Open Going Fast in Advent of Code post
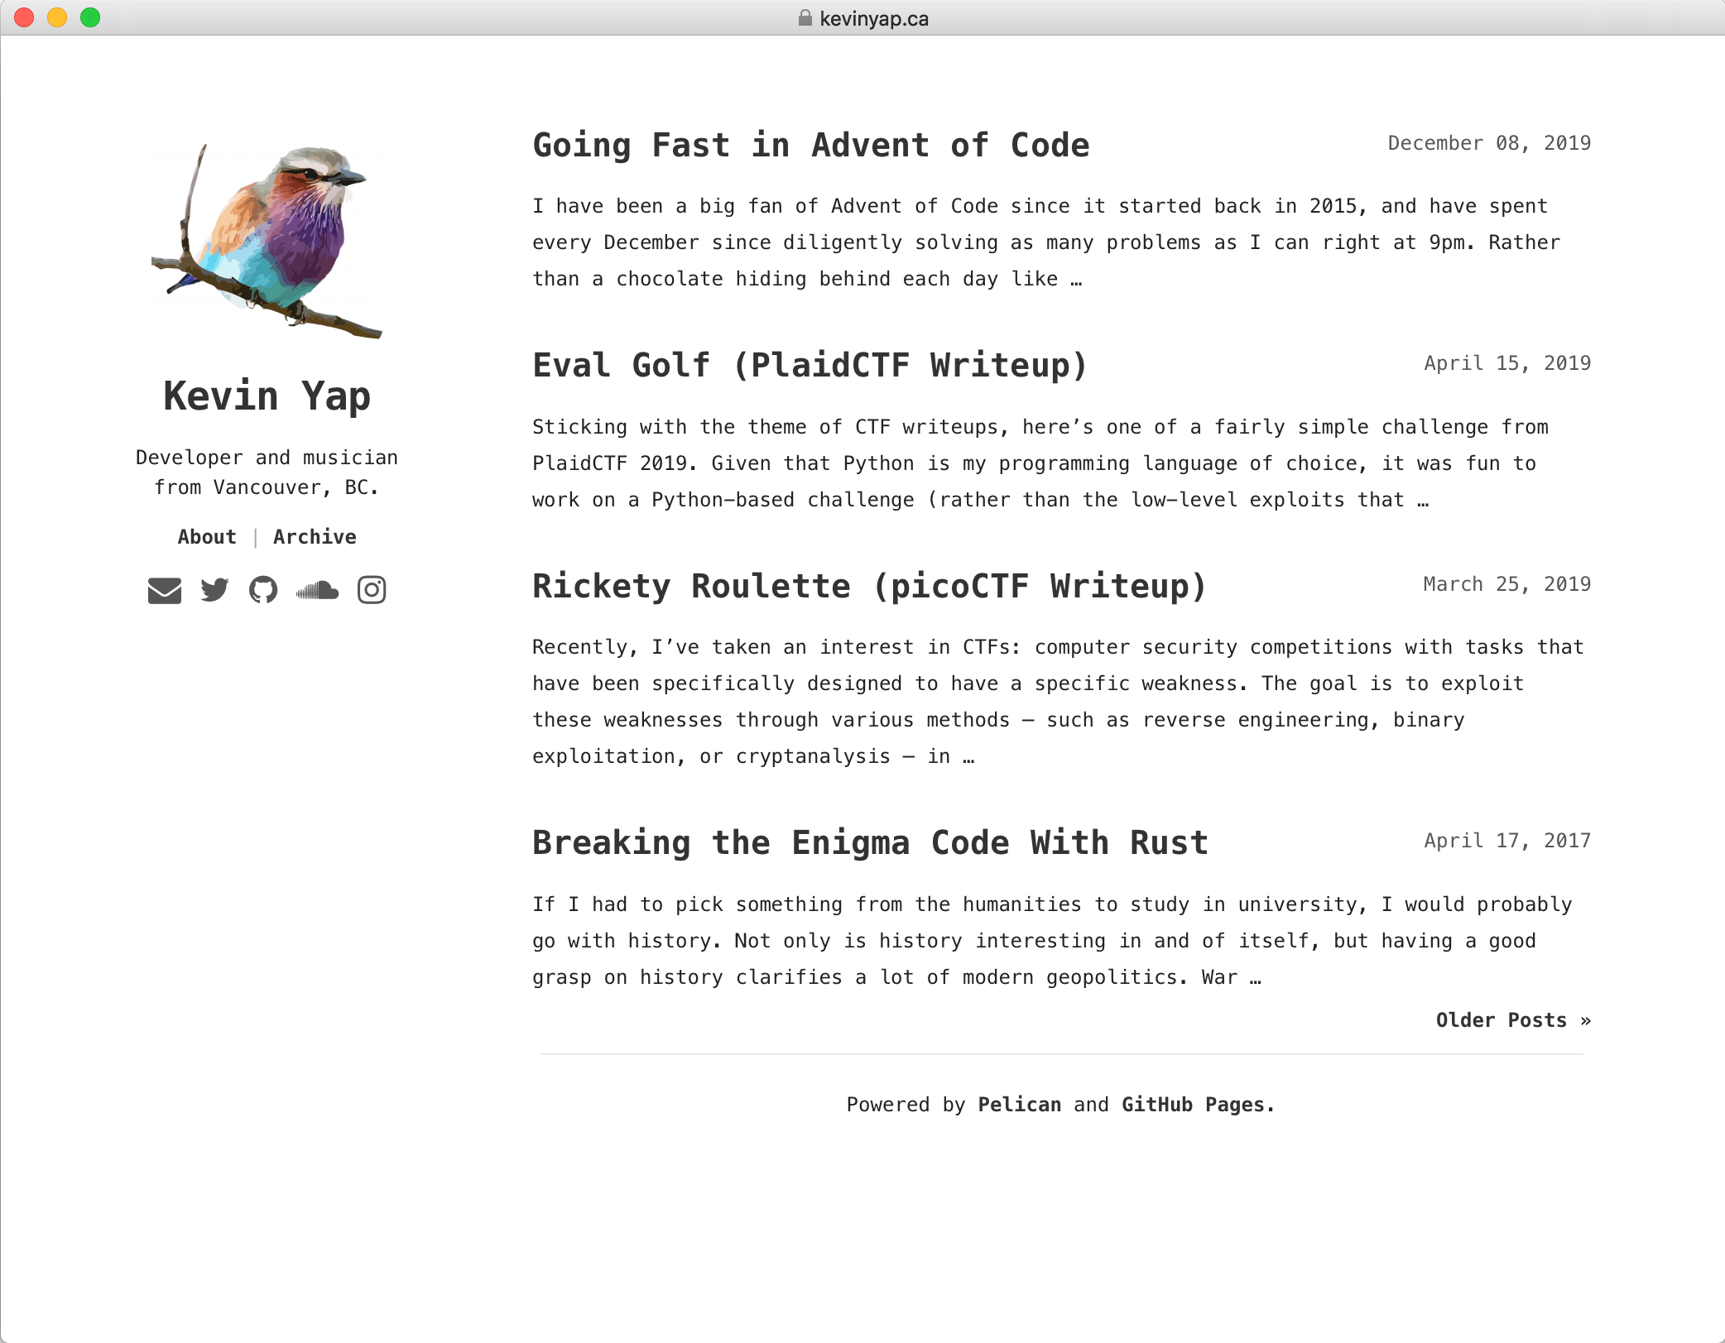This screenshot has width=1725, height=1343. pos(811,146)
